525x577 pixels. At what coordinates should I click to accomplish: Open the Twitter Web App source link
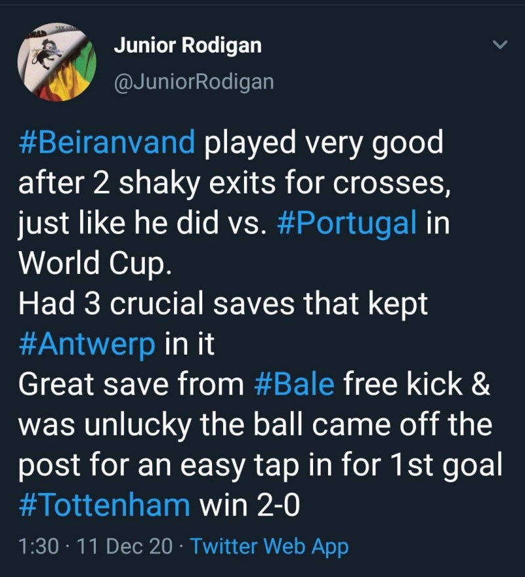269,546
